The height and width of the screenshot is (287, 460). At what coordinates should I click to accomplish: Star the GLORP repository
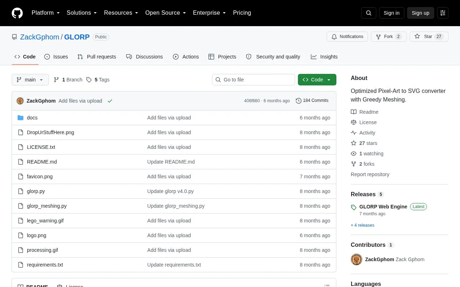click(429, 37)
